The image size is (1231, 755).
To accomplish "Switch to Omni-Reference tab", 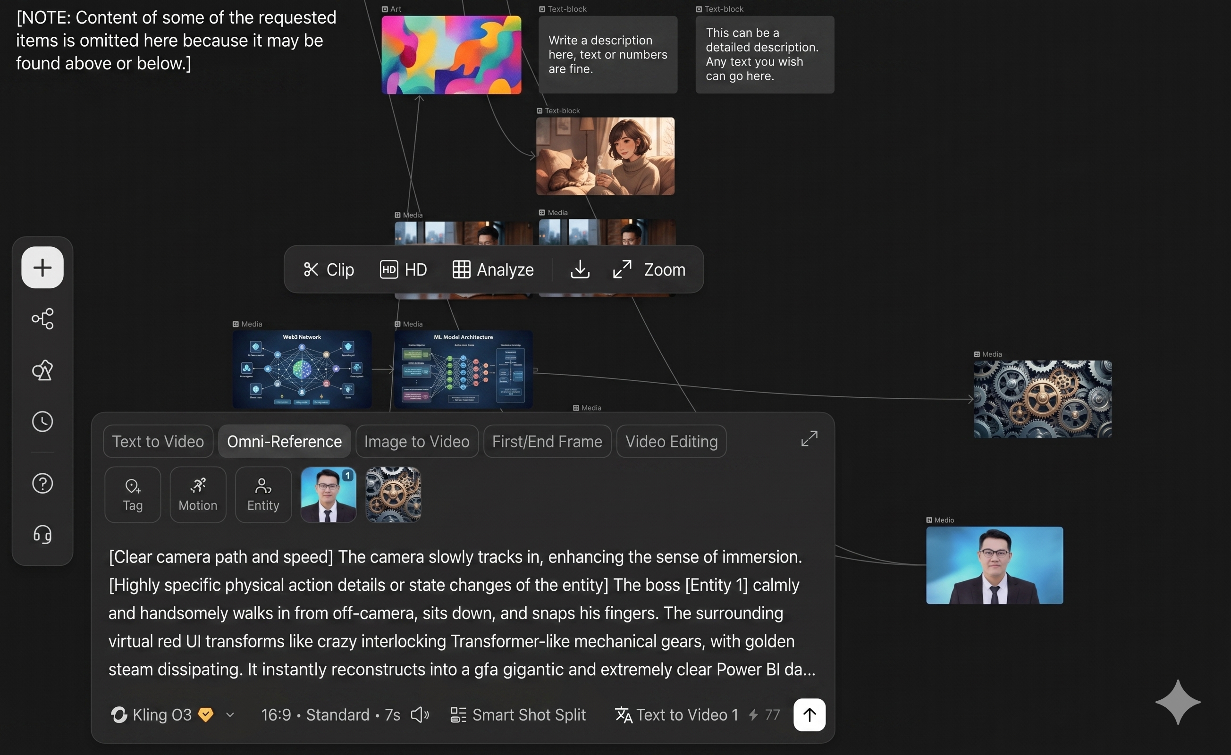I will [284, 441].
